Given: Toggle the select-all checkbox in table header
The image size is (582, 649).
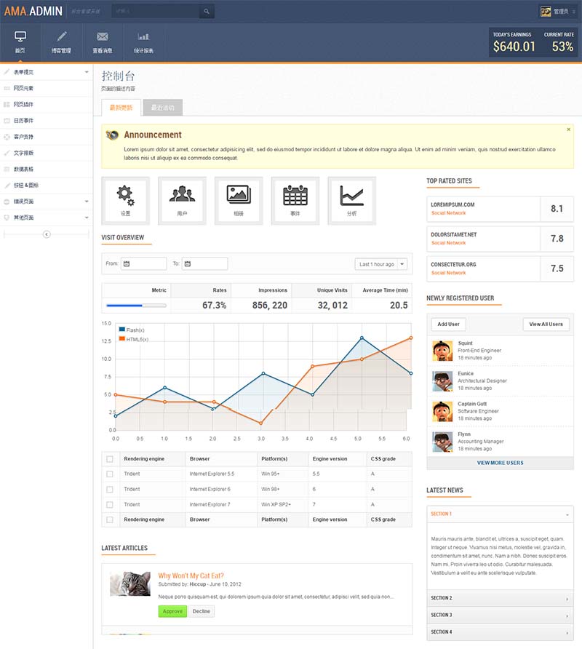Looking at the screenshot, I should click(110, 458).
